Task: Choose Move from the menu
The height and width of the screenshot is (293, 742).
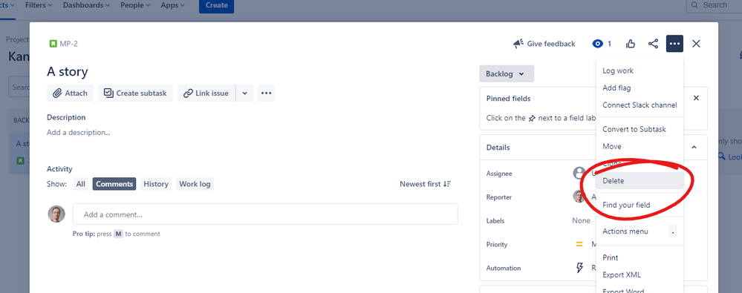Action: 640,147
